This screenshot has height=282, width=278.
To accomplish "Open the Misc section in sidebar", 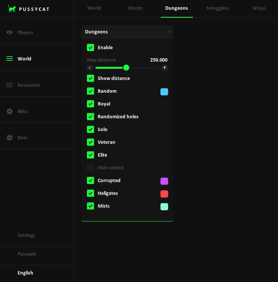I will pyautogui.click(x=37, y=111).
